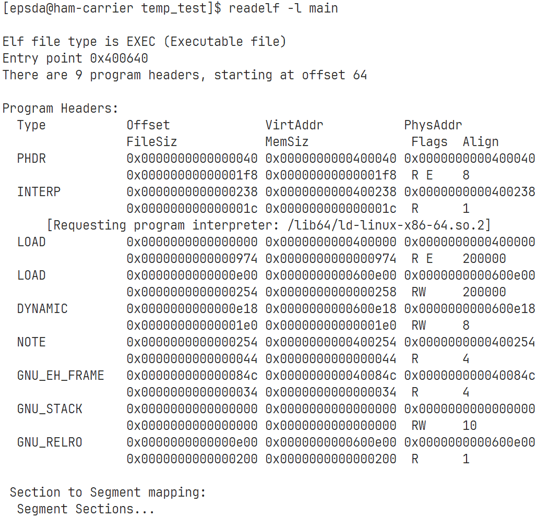Click the Section to Segment mapping heading
Image resolution: width=549 pixels, height=517 pixels.
108,492
